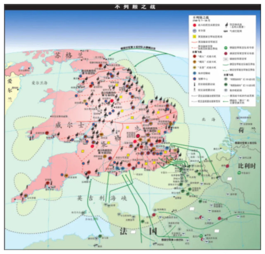This screenshot has height=254, width=265.
Task: Click the 不列颠之战 heading inside the legend box
Action: 201,18
